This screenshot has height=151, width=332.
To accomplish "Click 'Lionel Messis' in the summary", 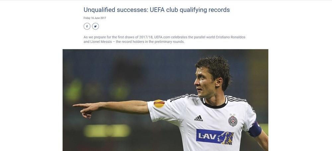I will click(101, 42).
